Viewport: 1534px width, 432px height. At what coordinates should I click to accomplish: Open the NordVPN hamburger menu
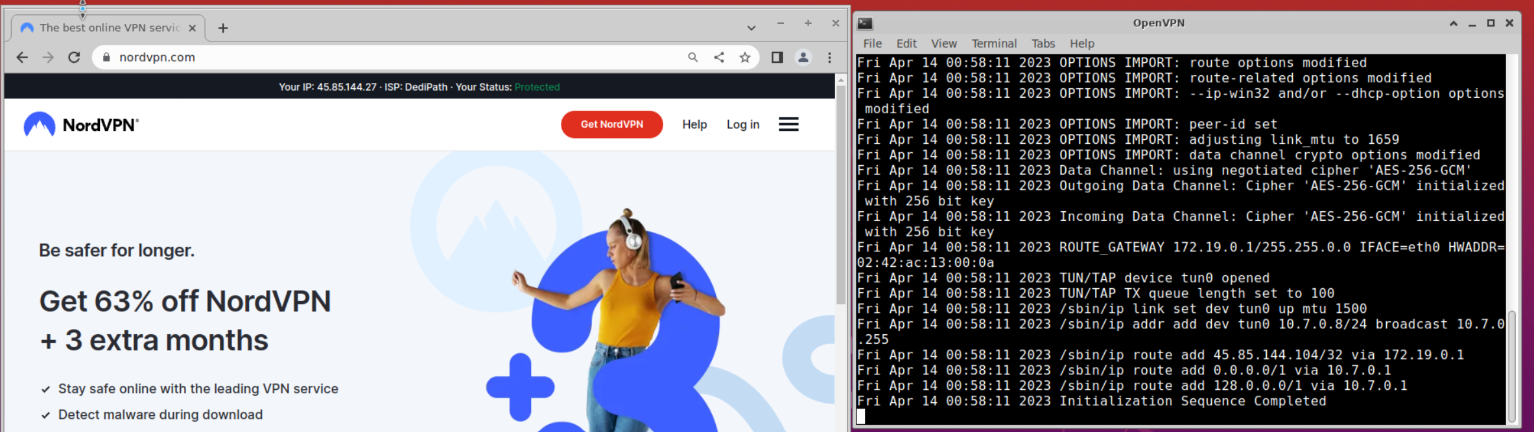click(x=788, y=124)
